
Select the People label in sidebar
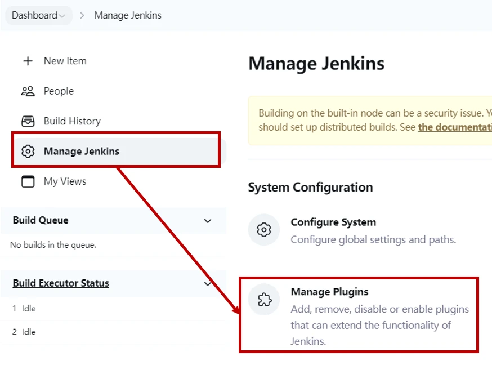click(59, 91)
